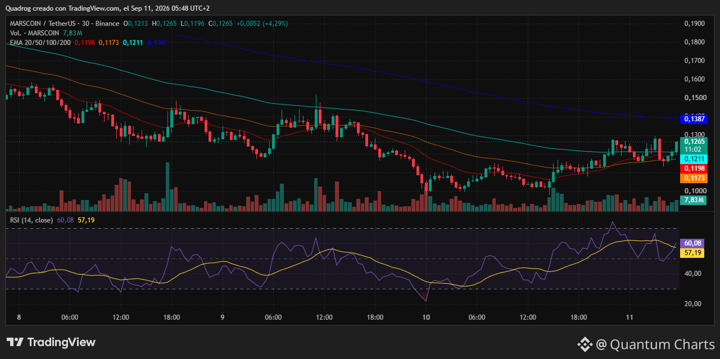Click the day 9 marker on time axis
This screenshot has width=720, height=359.
point(223,317)
